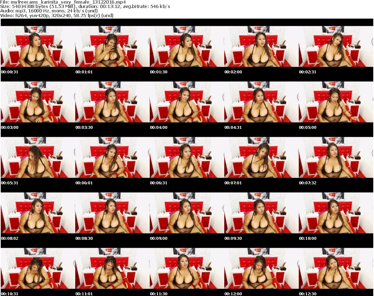The image size is (374, 296).
Task: Click the 00:05:00 timestamp label
Action: click(x=308, y=127)
